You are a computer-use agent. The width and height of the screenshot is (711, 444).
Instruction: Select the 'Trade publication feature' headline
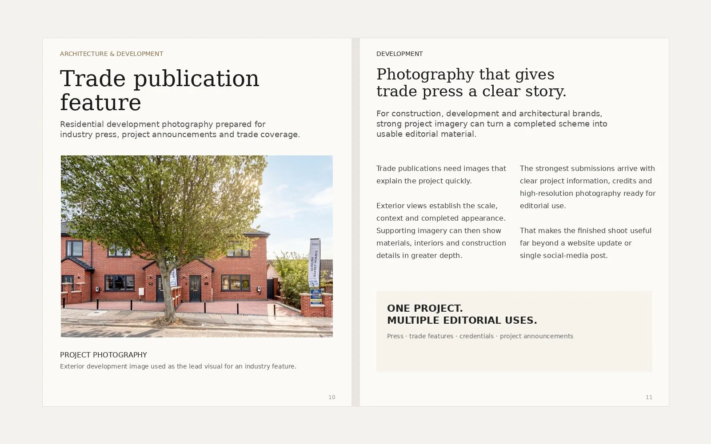click(x=160, y=90)
